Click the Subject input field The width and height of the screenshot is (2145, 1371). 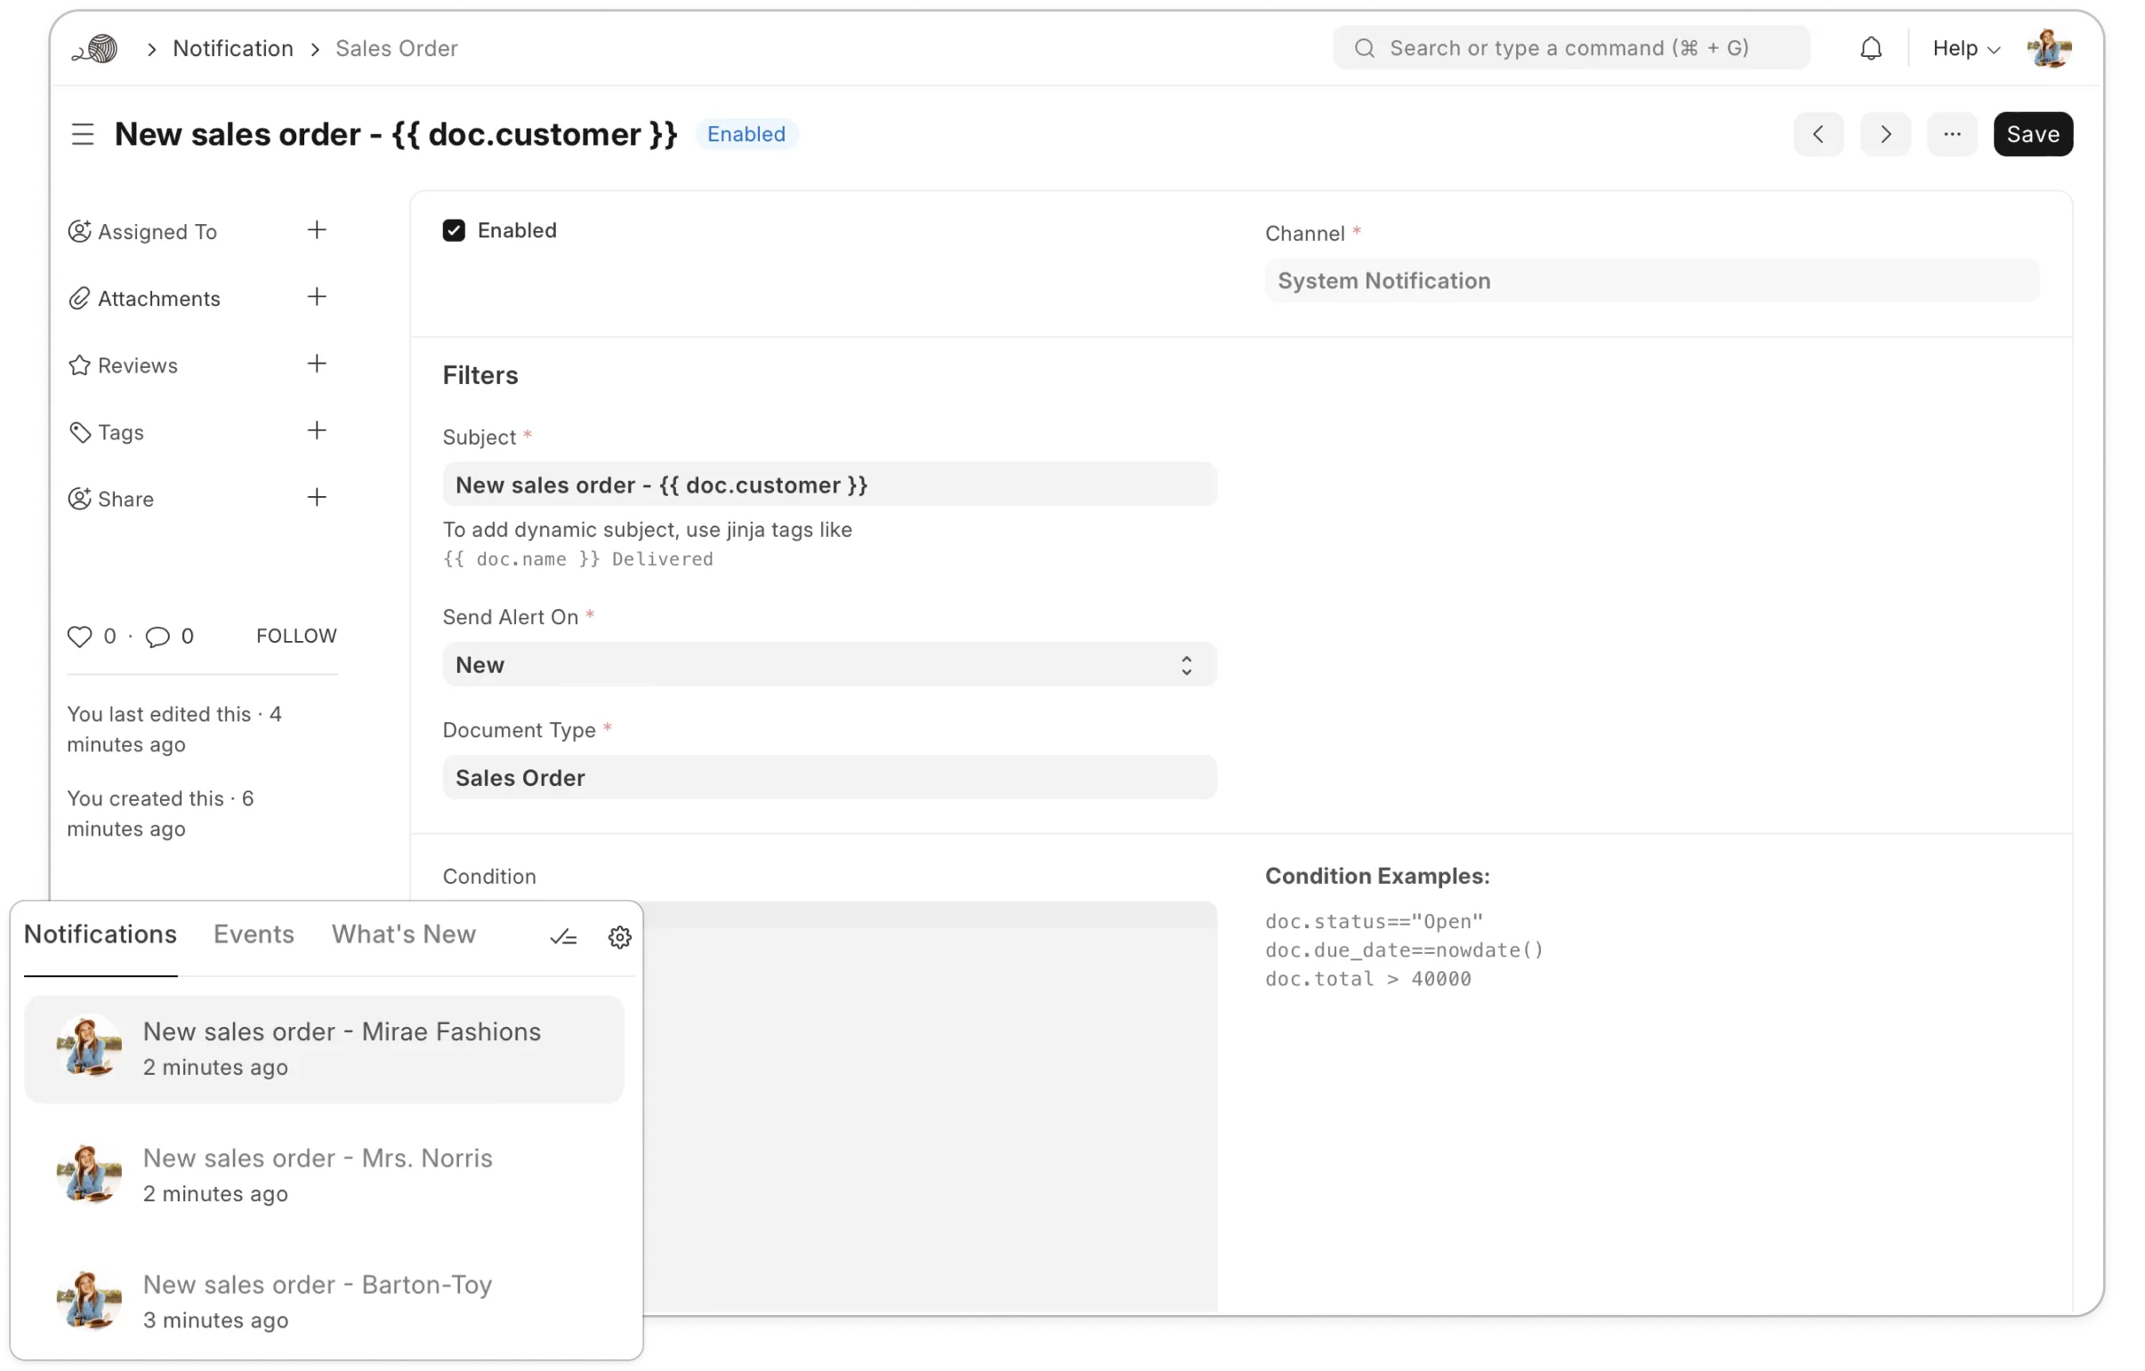(x=828, y=485)
